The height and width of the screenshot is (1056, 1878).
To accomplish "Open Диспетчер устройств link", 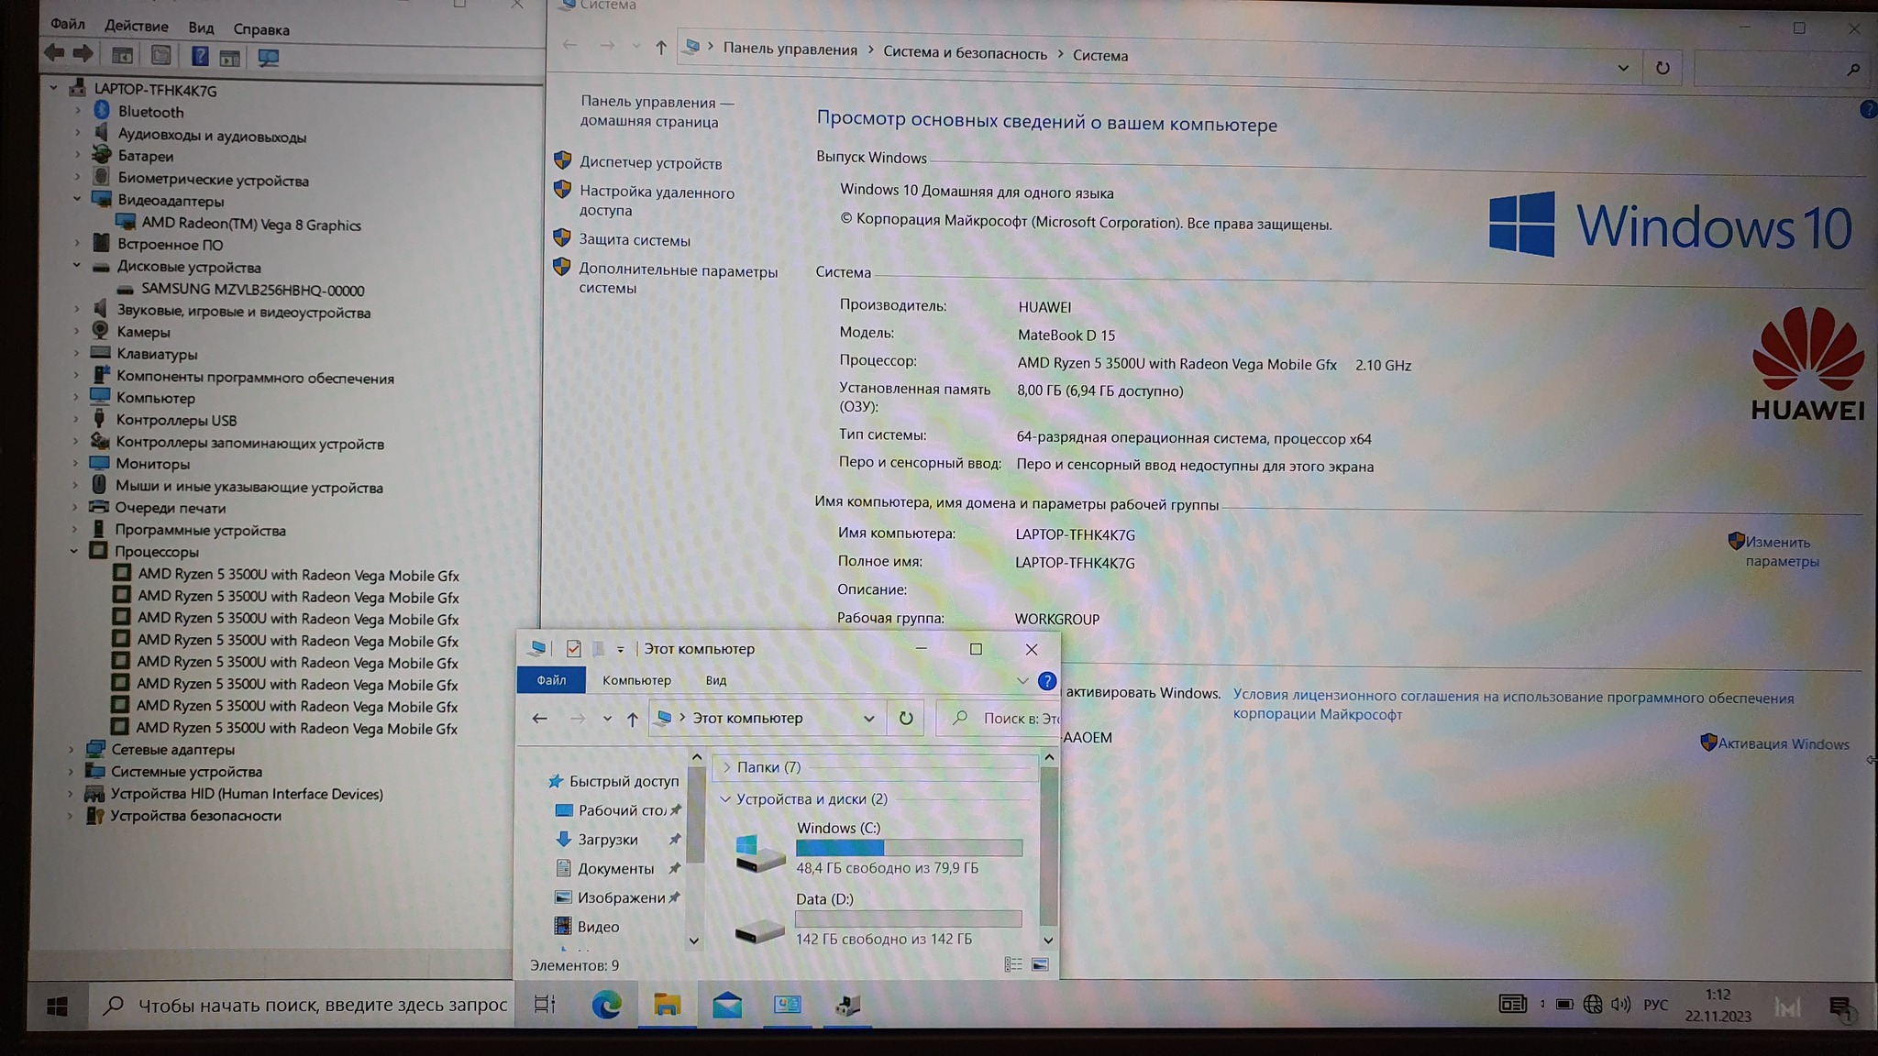I will 650,163.
